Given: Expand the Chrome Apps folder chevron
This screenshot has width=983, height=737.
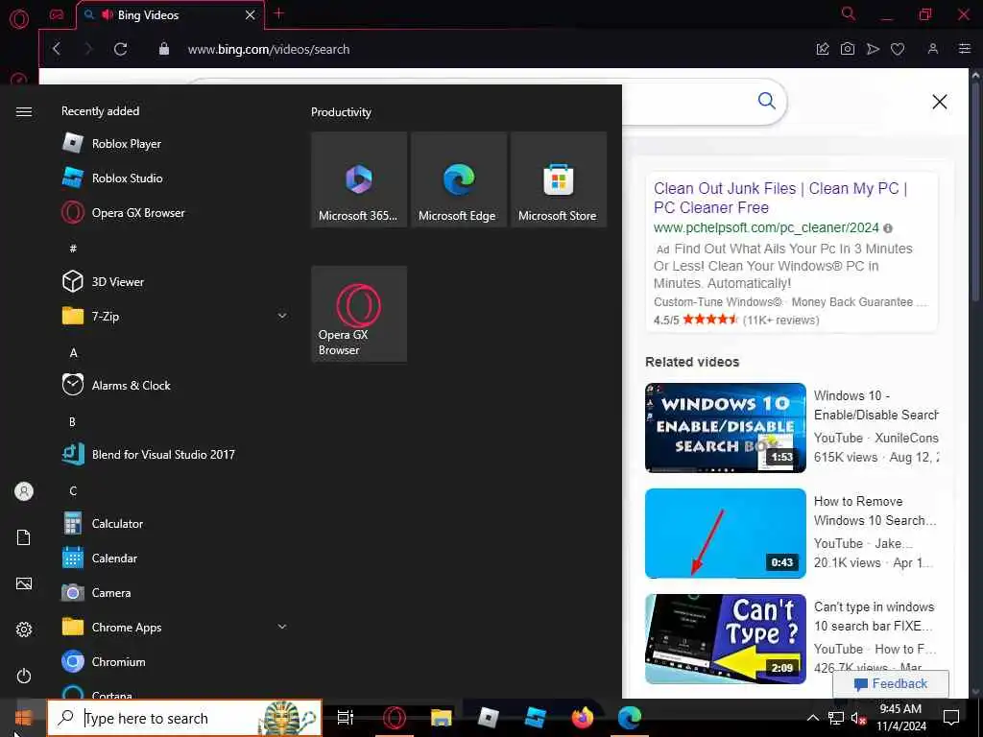Looking at the screenshot, I should click(282, 627).
